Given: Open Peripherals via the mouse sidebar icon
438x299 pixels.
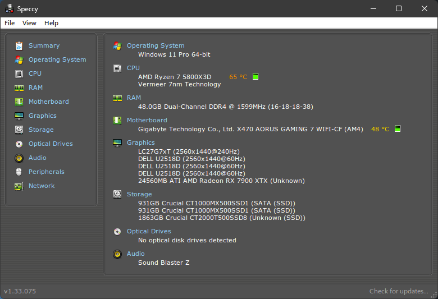Looking at the screenshot, I should [x=19, y=172].
